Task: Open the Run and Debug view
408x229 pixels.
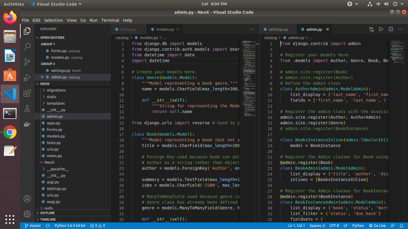Action: pyautogui.click(x=27, y=77)
